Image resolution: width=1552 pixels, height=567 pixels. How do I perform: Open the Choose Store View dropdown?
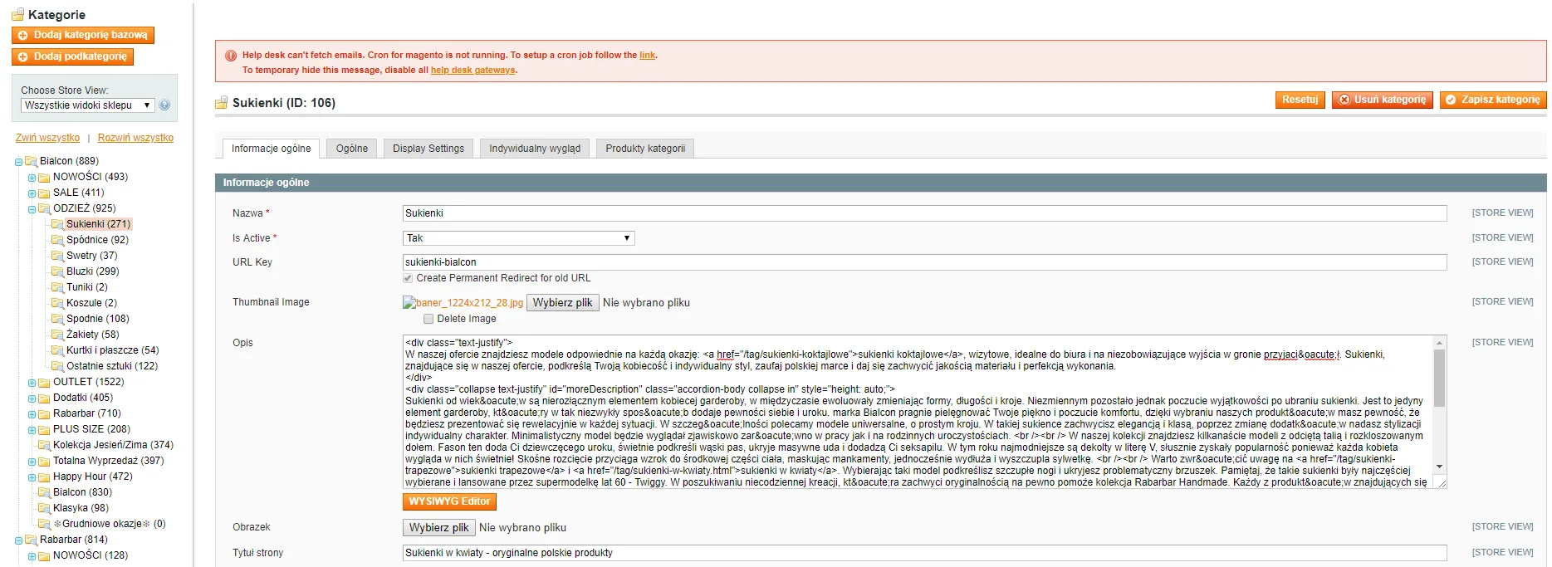click(88, 105)
